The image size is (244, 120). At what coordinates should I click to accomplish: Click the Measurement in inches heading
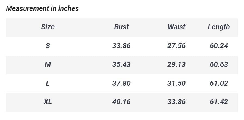pyautogui.click(x=42, y=8)
